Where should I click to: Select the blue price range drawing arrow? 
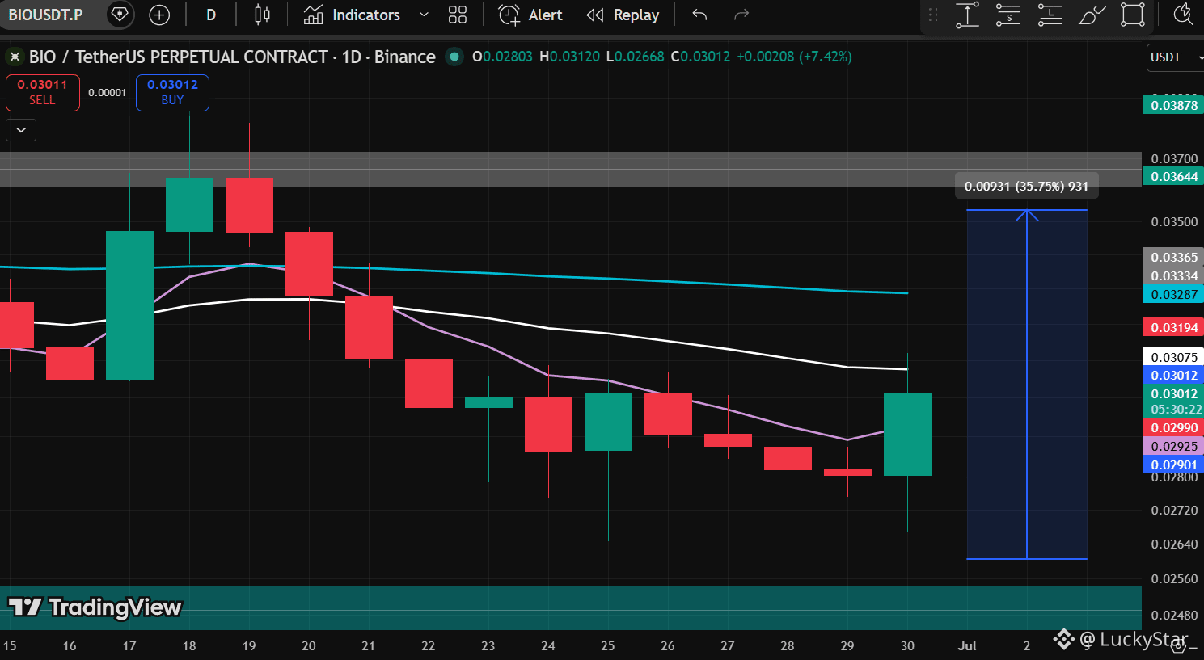click(1027, 384)
